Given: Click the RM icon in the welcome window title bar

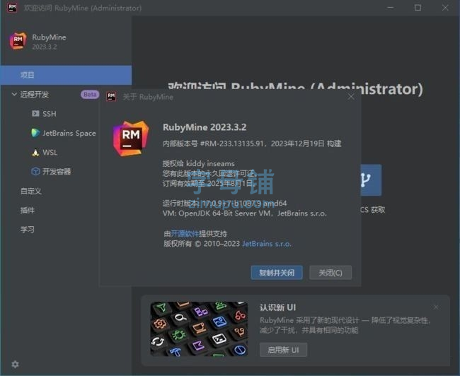Looking at the screenshot, I should pyautogui.click(x=12, y=8).
